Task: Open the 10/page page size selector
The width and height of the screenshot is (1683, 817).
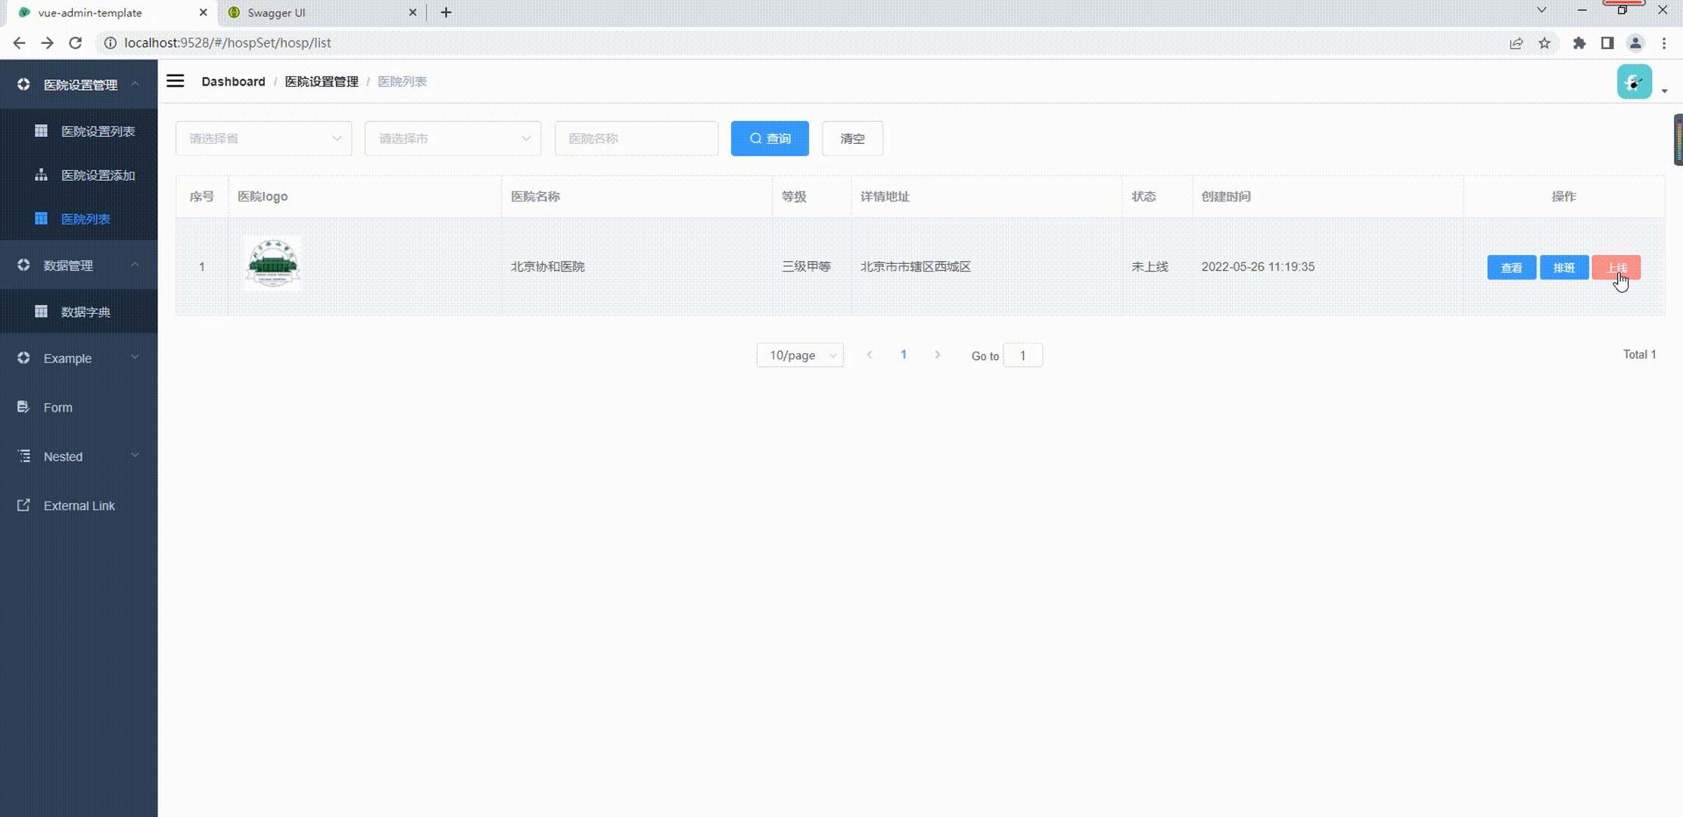Action: [x=800, y=355]
